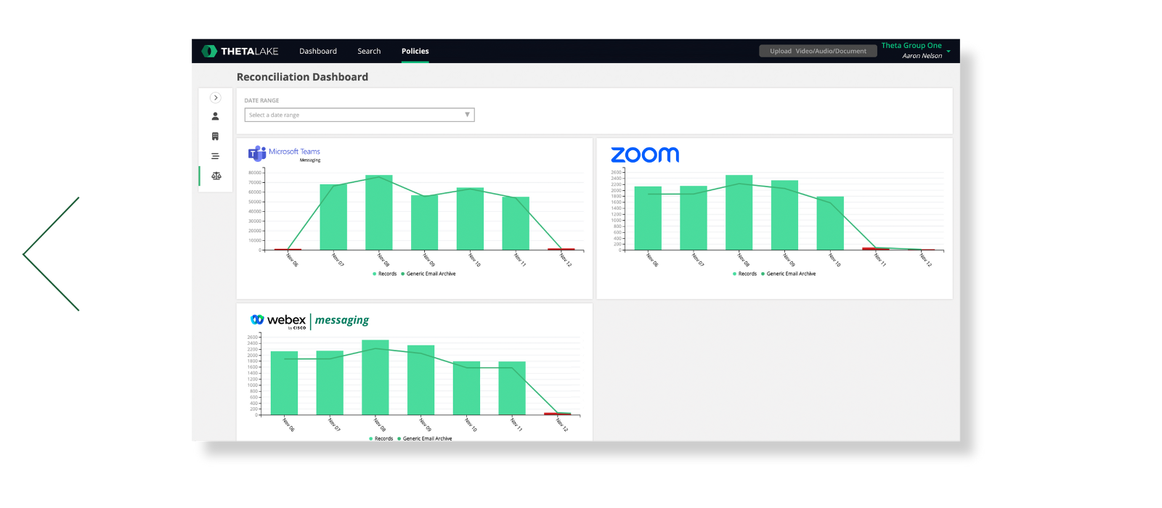Open the building icon in the sidebar

(215, 136)
